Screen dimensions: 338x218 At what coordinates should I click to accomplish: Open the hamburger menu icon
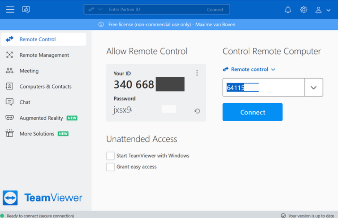pyautogui.click(x=10, y=9)
